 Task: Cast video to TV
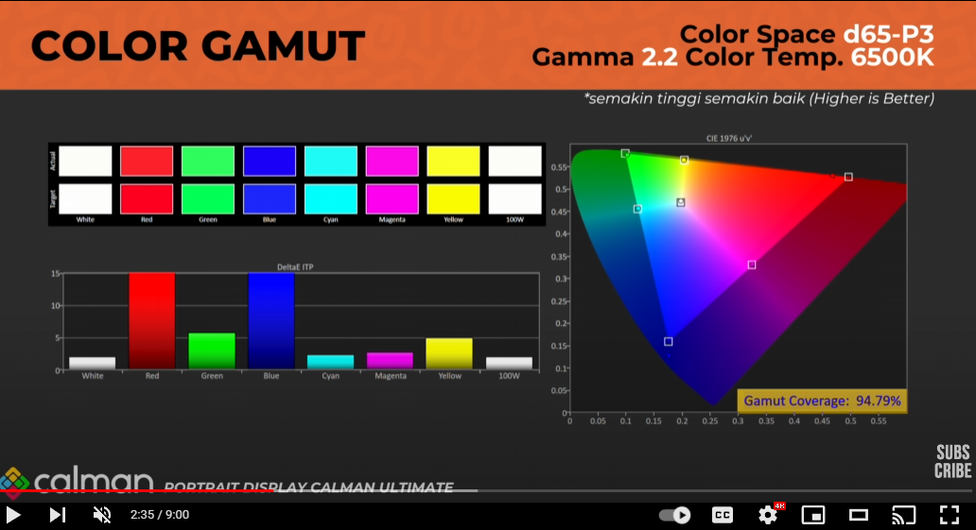click(x=904, y=515)
